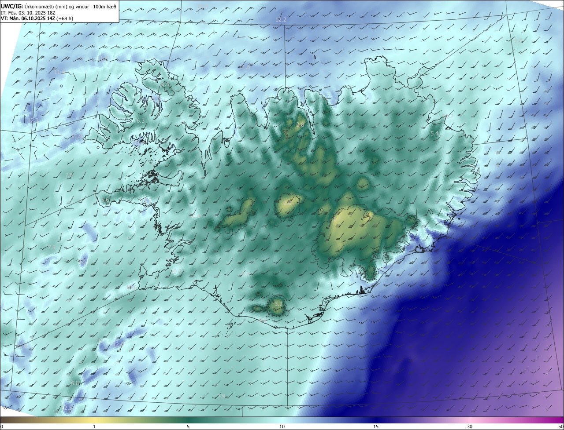Click the 'IT: Fös. 03. 10. 2025 18Z' line

pyautogui.click(x=27, y=12)
